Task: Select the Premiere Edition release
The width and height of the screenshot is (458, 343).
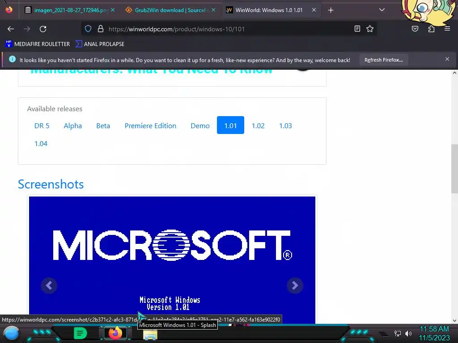Action: click(150, 125)
